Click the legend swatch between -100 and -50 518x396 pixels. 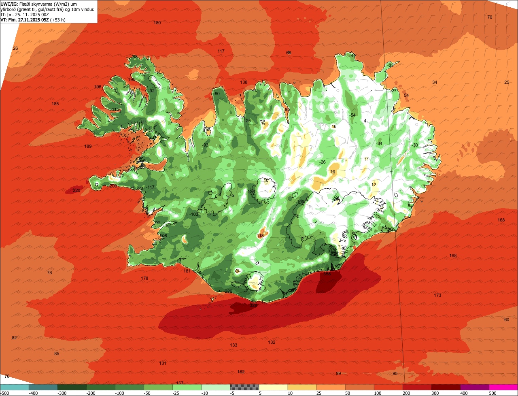coord(129,387)
